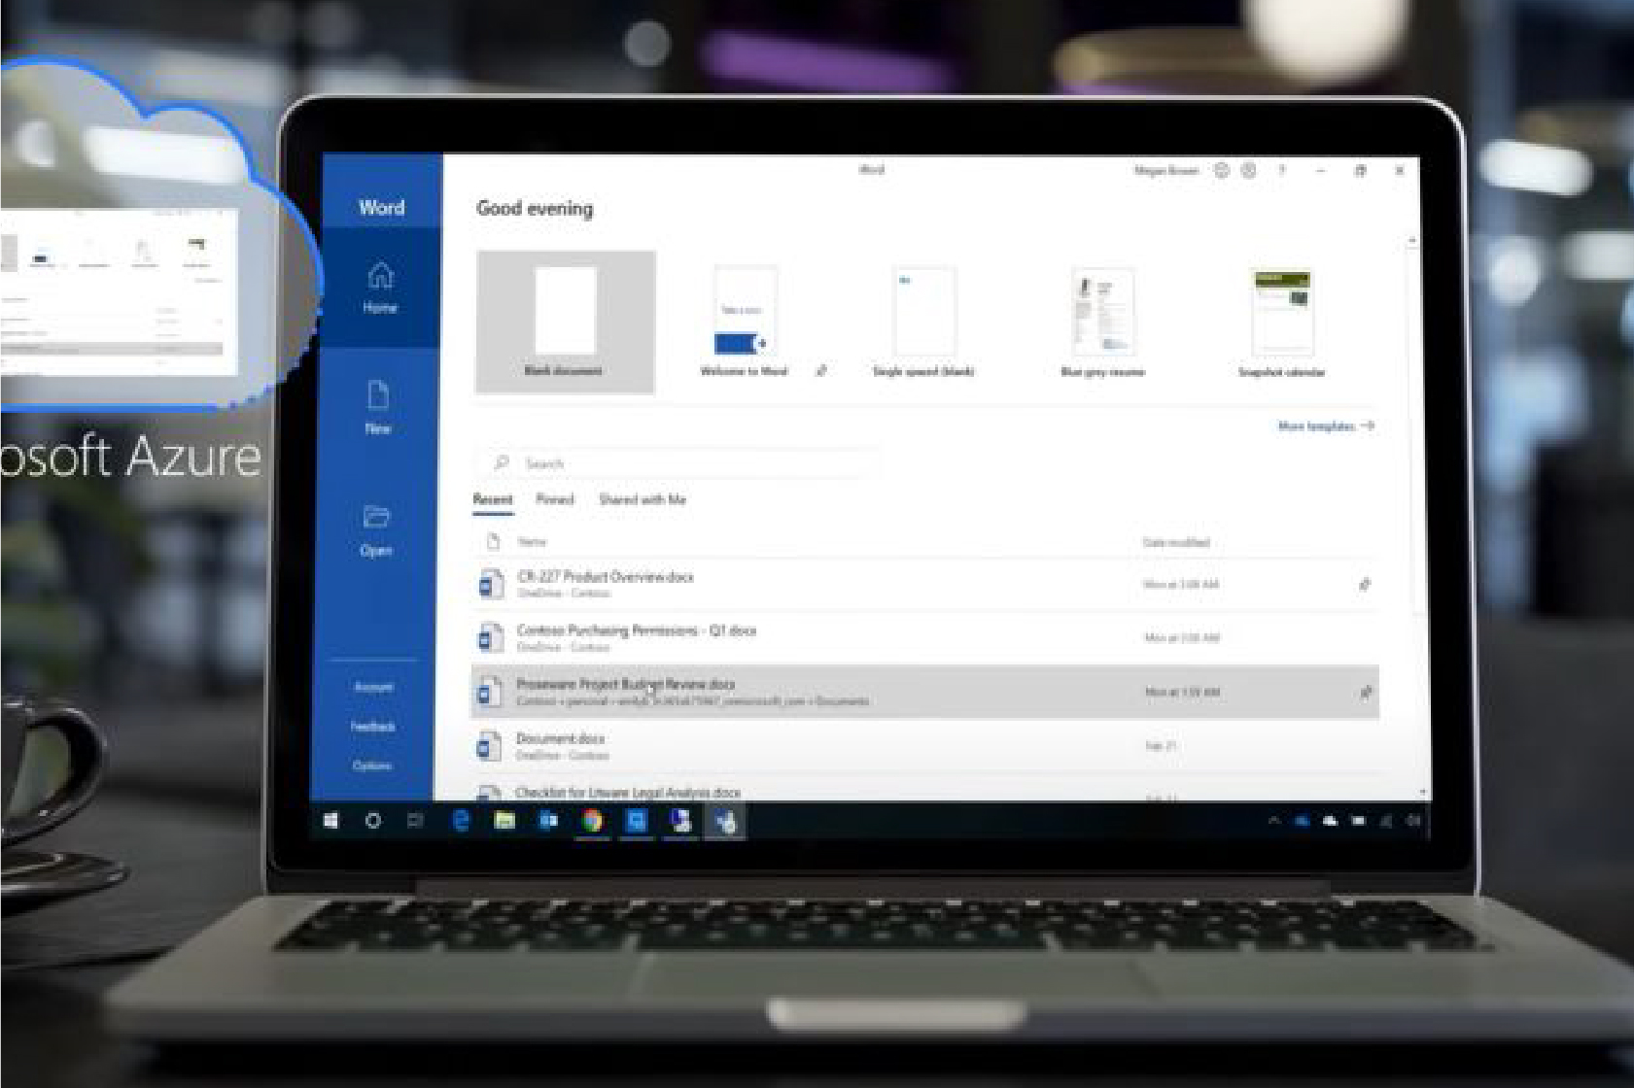Choose the Snapshot calendar template
The width and height of the screenshot is (1634, 1088).
[1282, 322]
